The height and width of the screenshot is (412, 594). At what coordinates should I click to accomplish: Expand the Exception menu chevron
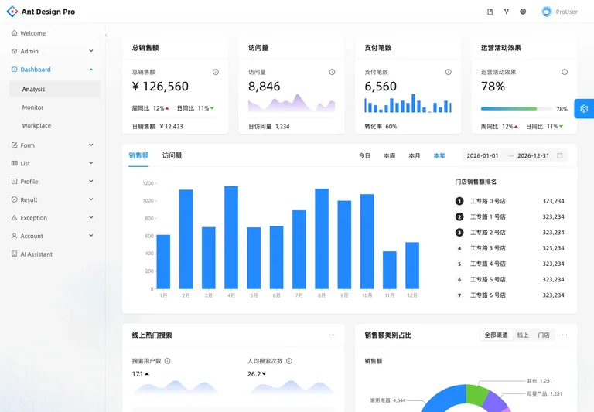(91, 217)
